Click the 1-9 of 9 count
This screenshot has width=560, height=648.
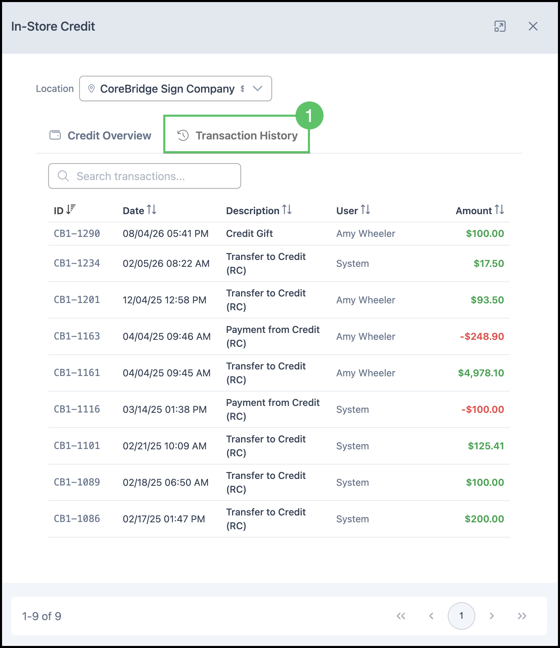point(42,616)
